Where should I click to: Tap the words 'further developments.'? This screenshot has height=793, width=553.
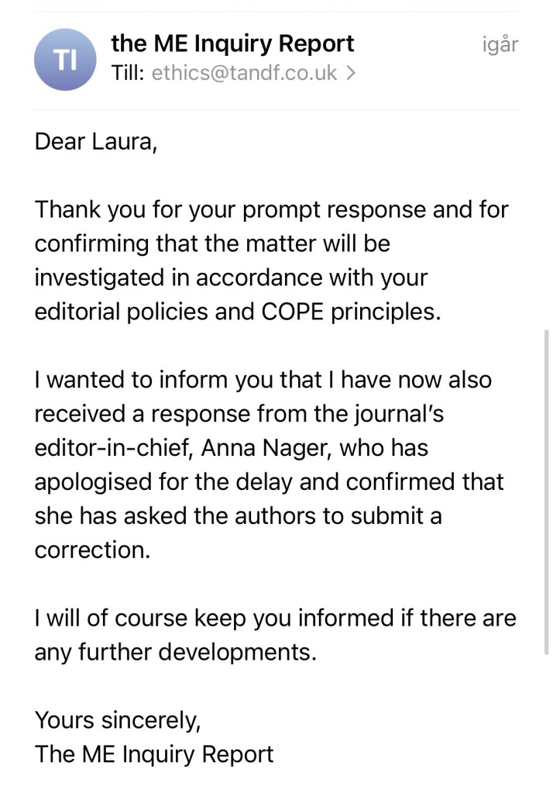238,652
